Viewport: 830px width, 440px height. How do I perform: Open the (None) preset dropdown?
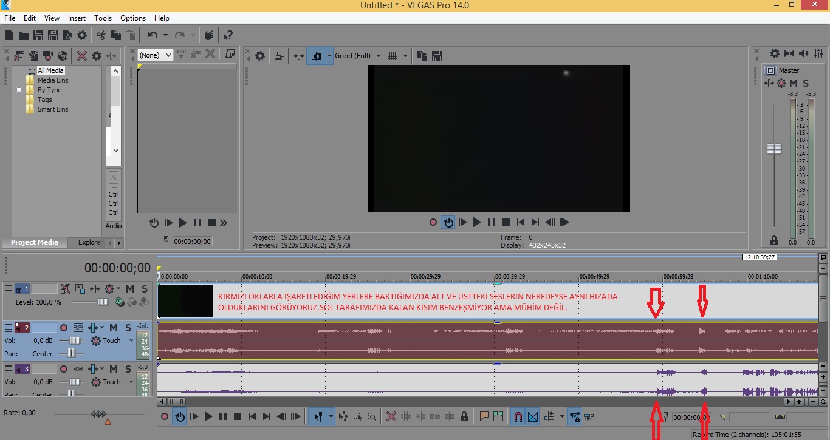point(155,55)
